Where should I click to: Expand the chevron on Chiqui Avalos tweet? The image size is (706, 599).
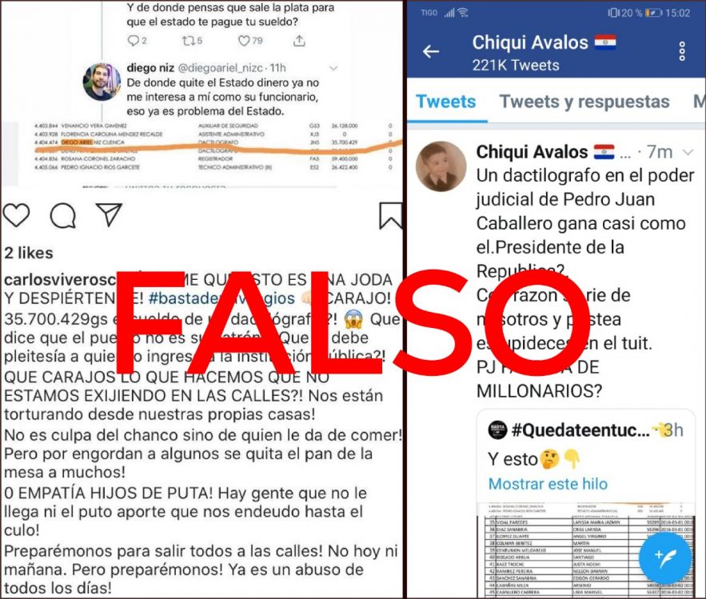point(688,152)
